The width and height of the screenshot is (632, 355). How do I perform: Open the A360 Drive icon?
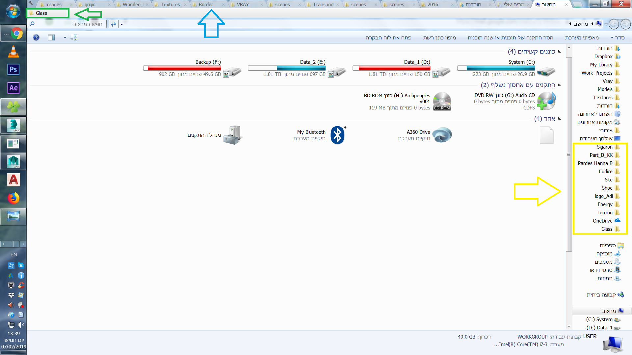pyautogui.click(x=442, y=135)
